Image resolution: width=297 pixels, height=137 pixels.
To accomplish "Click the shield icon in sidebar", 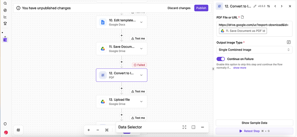I will pos(5,124).
